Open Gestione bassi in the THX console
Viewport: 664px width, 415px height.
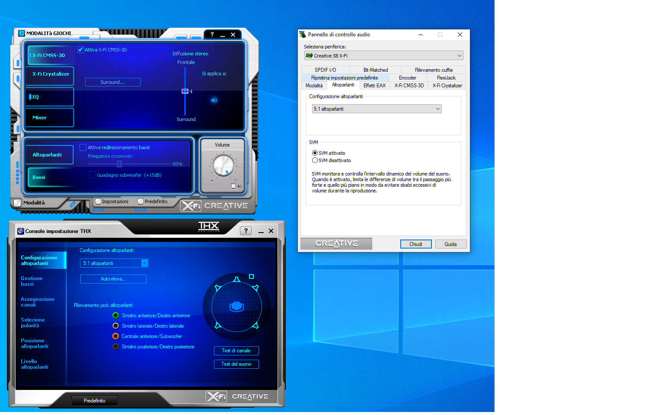coord(32,281)
